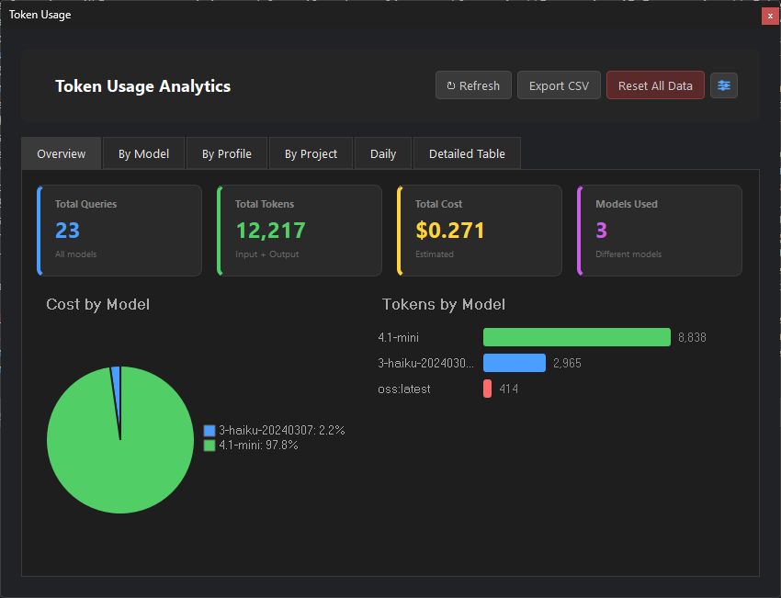Export usage data as CSV
This screenshot has width=781, height=598.
[559, 85]
